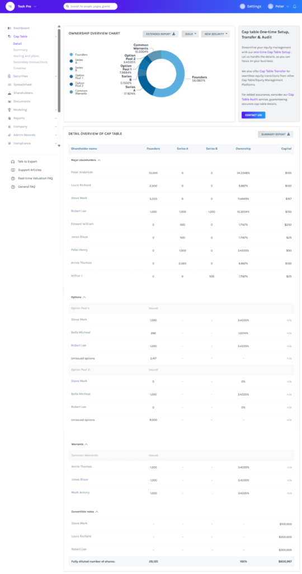Click the Dashboard sidebar icon
The width and height of the screenshot is (302, 574).
click(10, 28)
